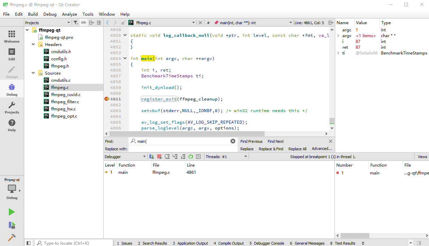The image size is (429, 246).
Task: Collapse the Headers folder
Action: 33,44
